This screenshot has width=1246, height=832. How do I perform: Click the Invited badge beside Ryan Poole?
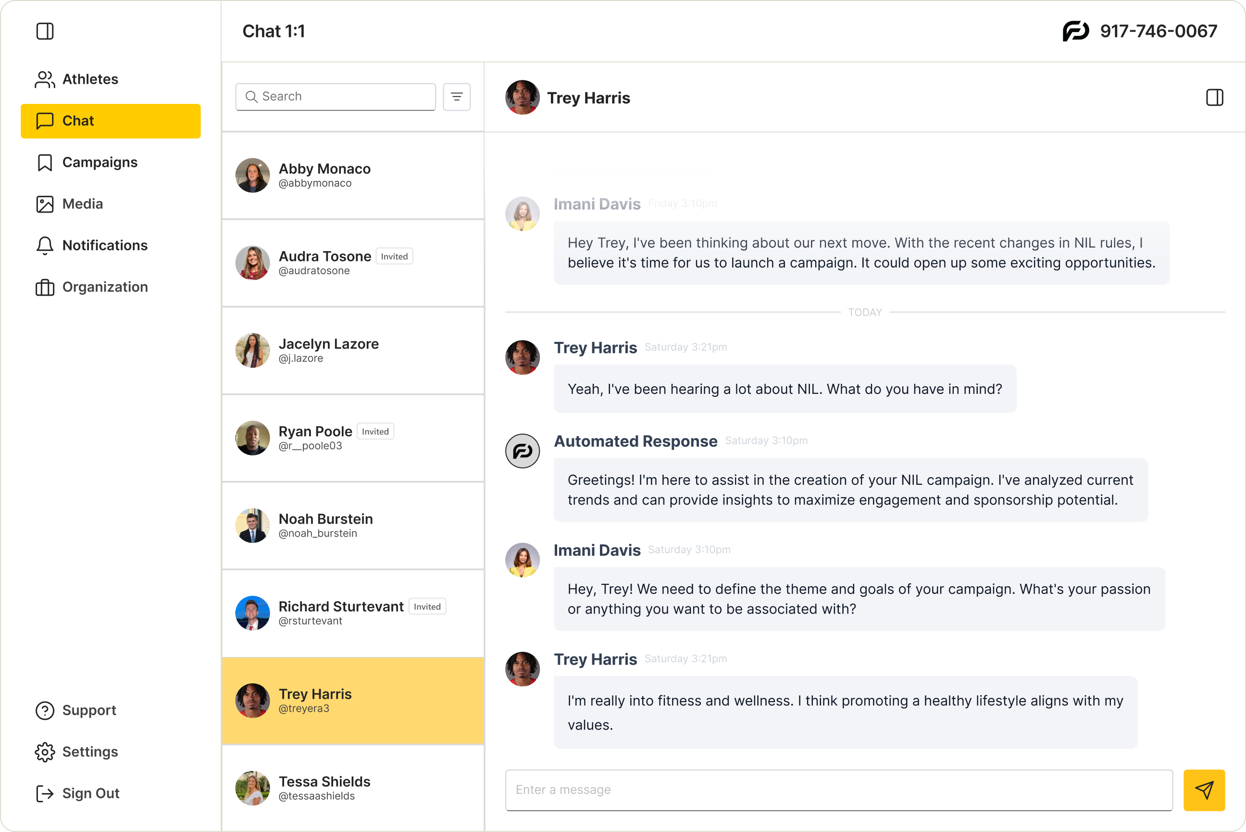(x=375, y=431)
